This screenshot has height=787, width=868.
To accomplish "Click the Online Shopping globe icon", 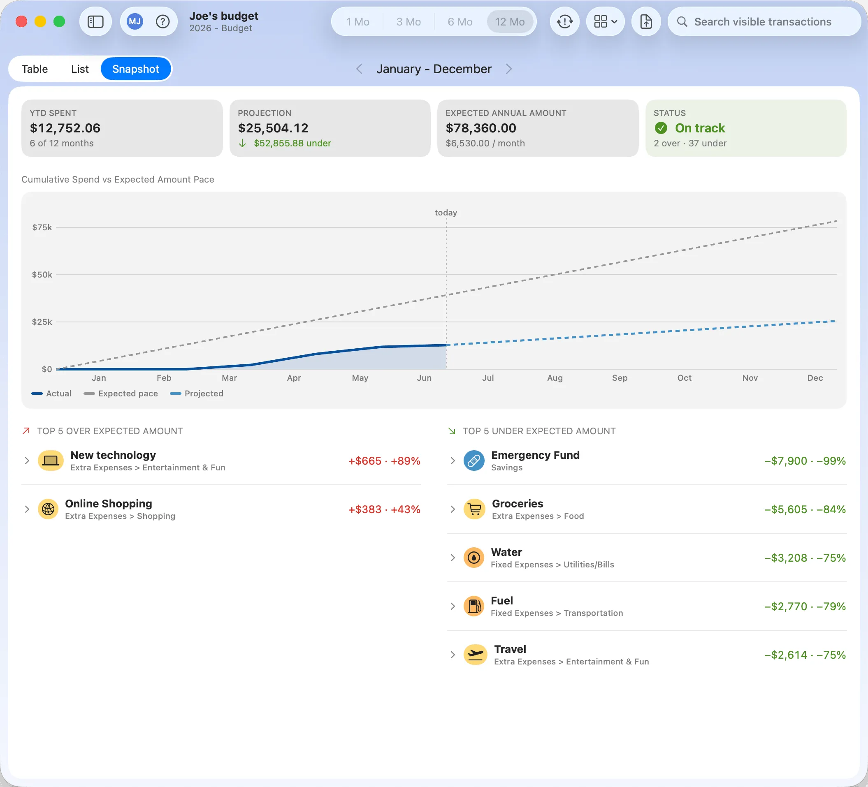I will [x=48, y=509].
